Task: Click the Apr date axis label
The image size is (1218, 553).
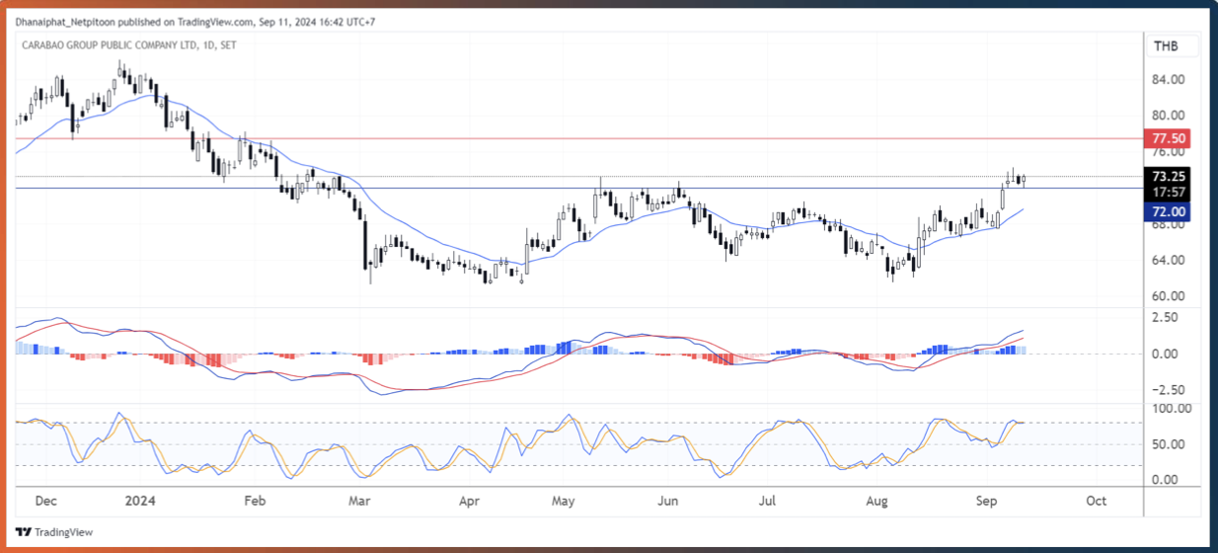Action: click(x=470, y=501)
